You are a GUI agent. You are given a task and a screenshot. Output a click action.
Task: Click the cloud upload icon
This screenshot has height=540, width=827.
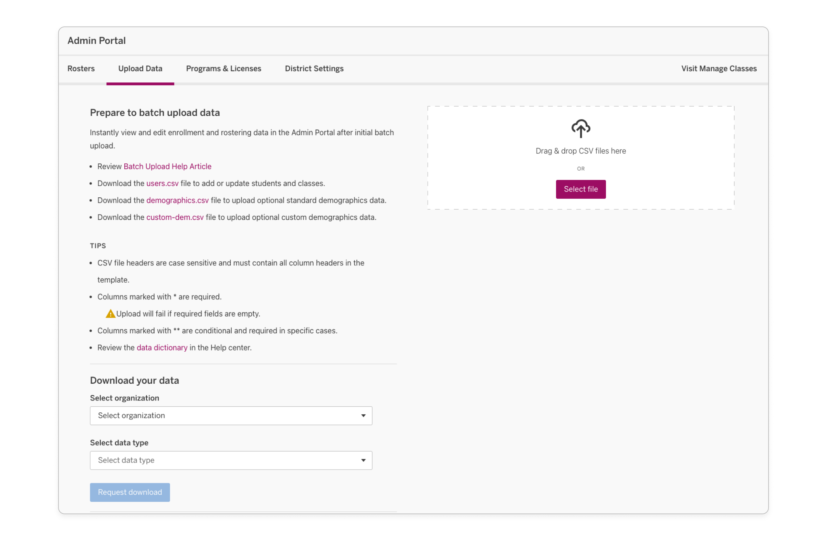tap(581, 128)
